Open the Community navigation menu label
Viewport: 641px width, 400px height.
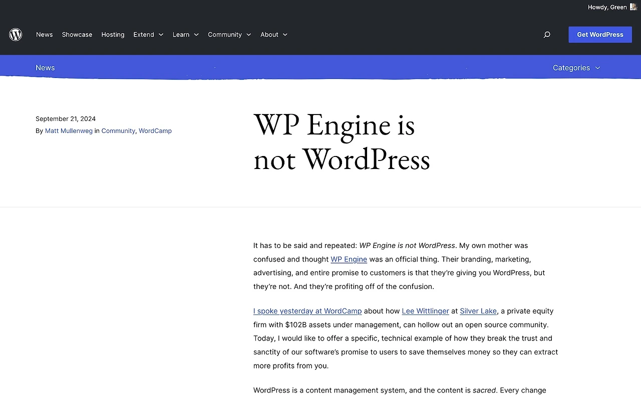[x=225, y=34]
